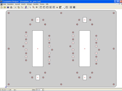Select the top-center edge drill hole
The width and height of the screenshot is (122, 91).
[x=61, y=13]
